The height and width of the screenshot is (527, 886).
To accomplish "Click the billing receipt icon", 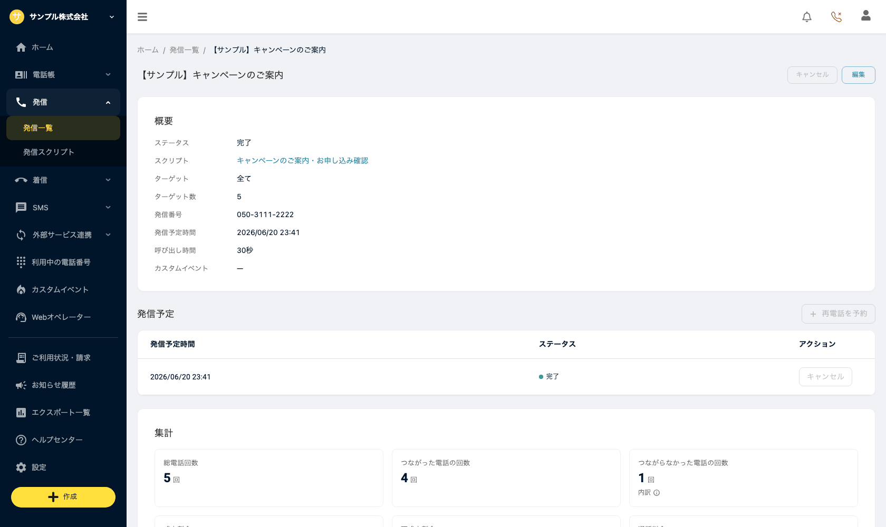I will 21,358.
